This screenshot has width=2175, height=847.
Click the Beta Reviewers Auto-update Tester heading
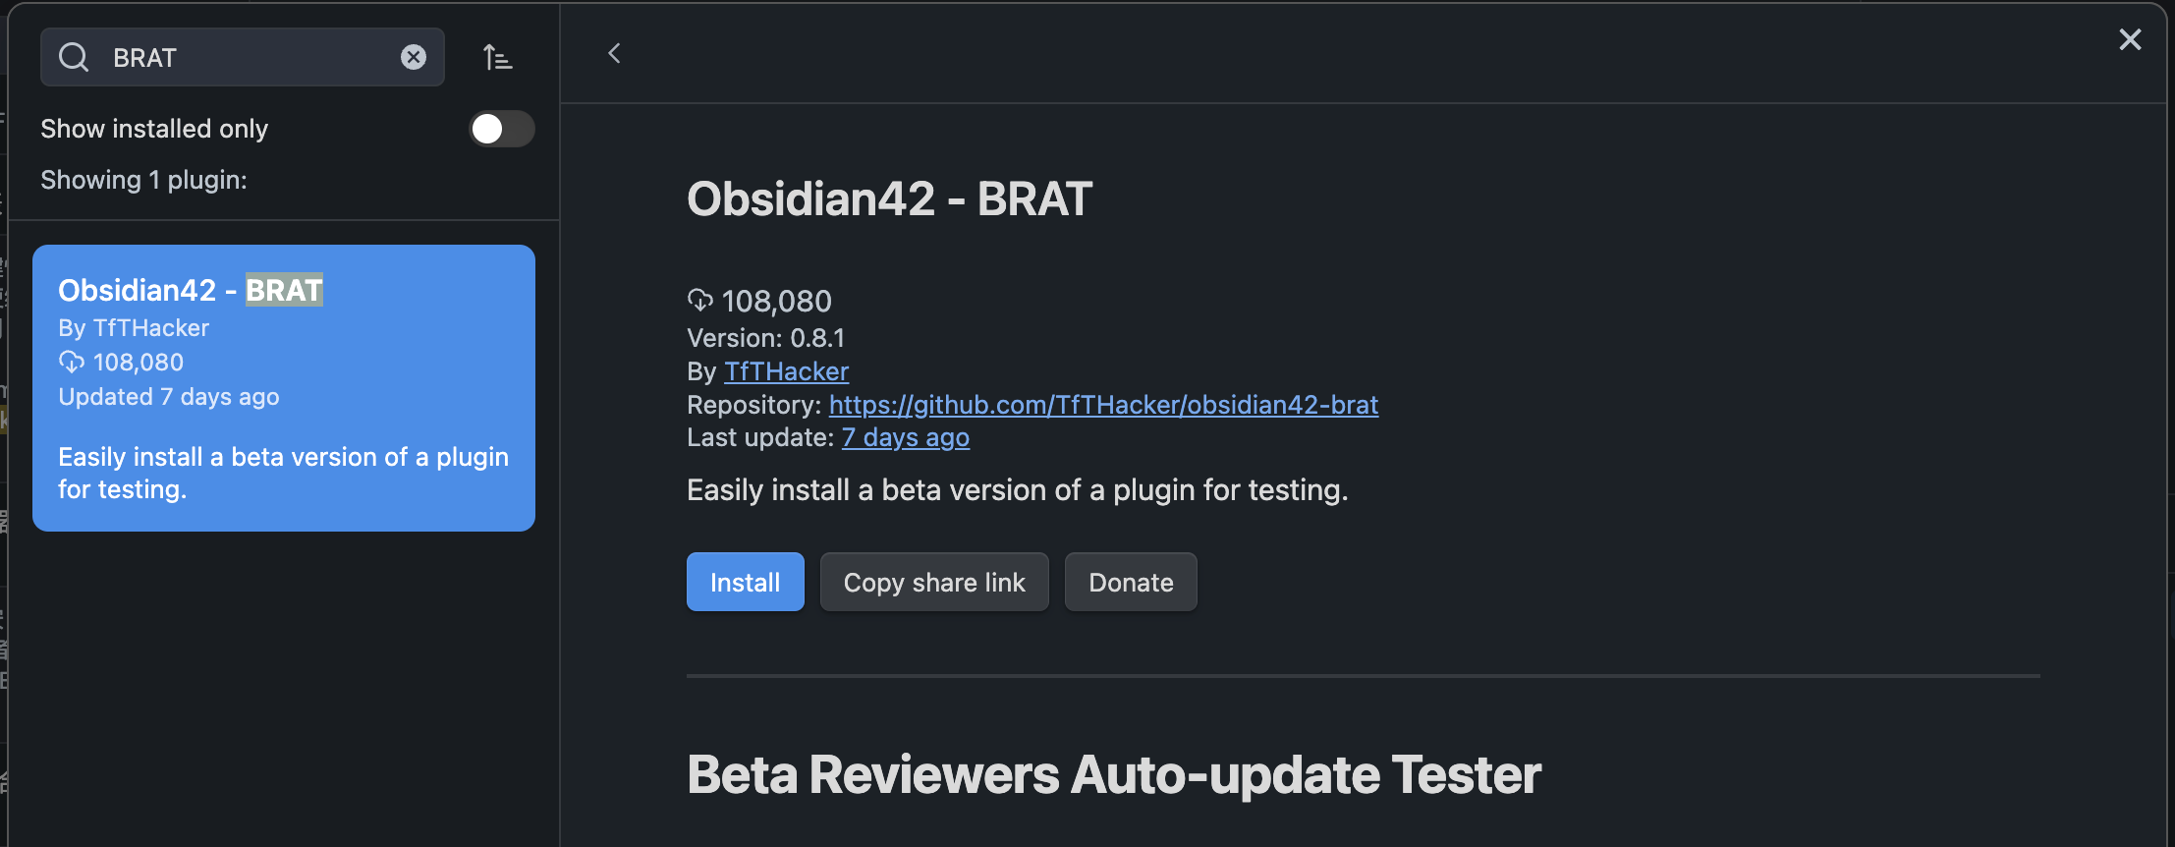(1113, 774)
